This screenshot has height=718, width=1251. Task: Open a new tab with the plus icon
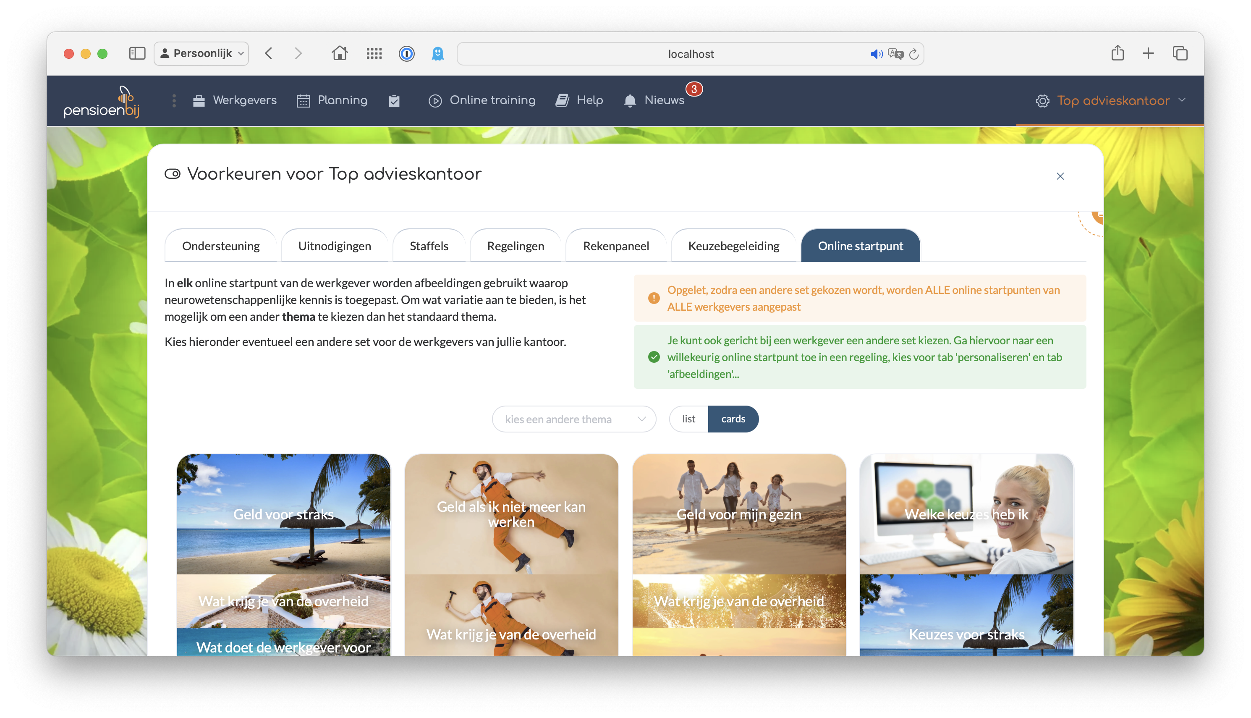click(1148, 53)
